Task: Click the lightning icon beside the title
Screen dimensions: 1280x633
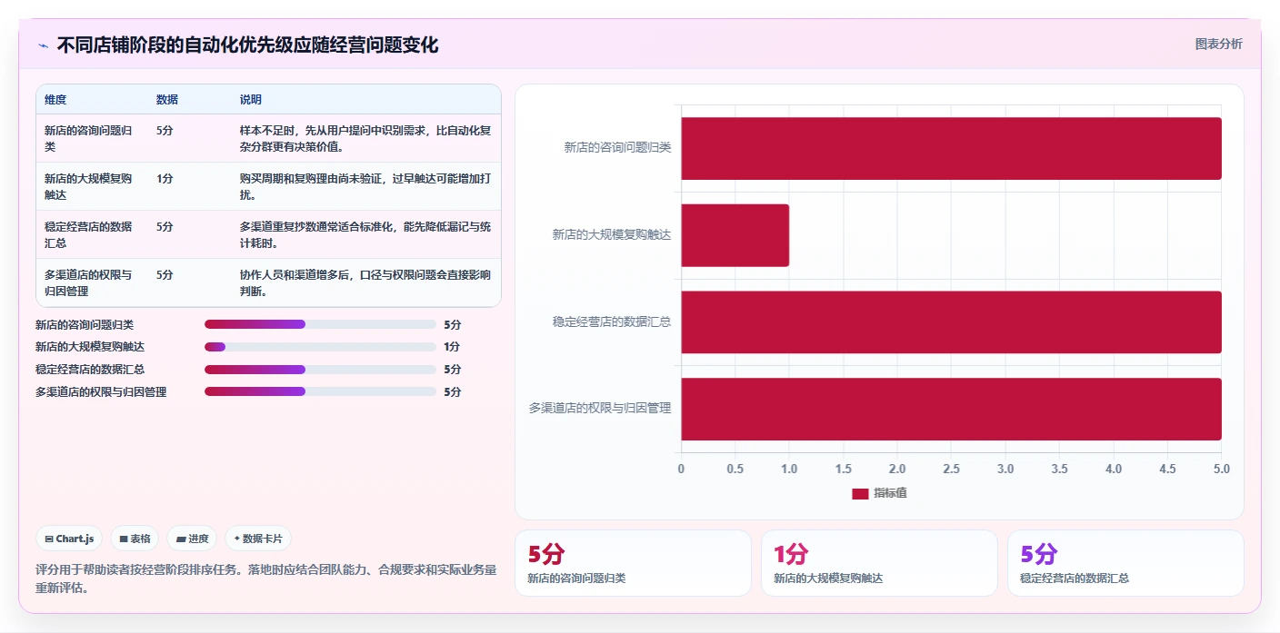Action: [x=43, y=45]
